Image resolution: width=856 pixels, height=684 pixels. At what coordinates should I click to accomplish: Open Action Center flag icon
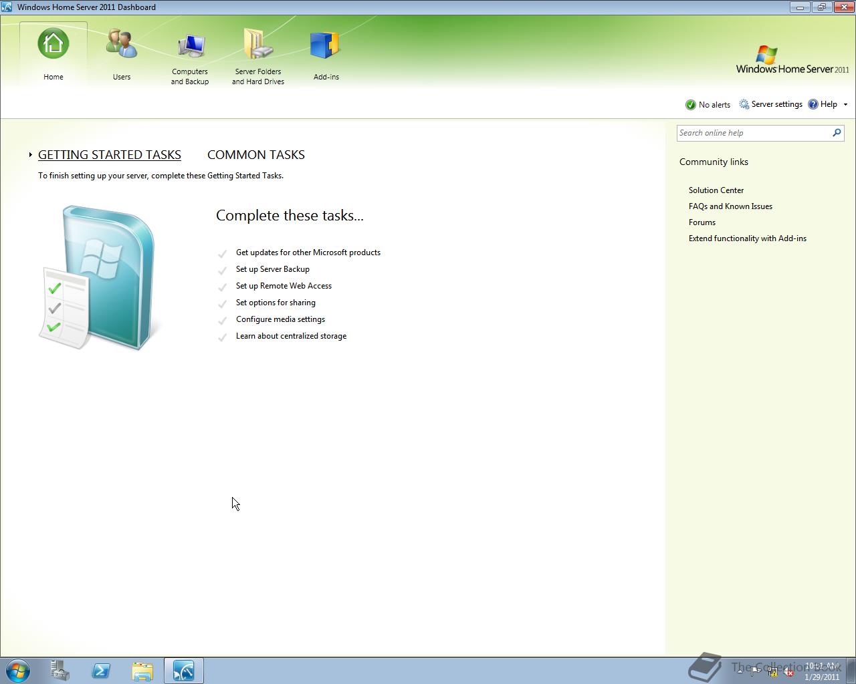click(755, 671)
